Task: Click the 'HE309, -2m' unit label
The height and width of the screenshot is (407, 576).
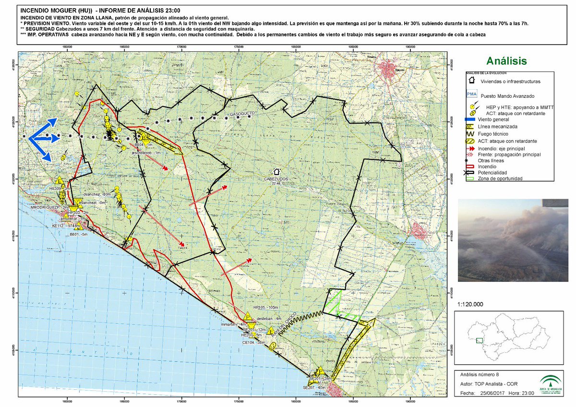Action: tap(60, 189)
